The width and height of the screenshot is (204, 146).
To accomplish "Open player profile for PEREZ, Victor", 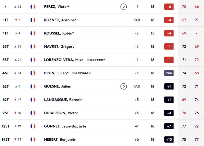I will click(x=57, y=7).
